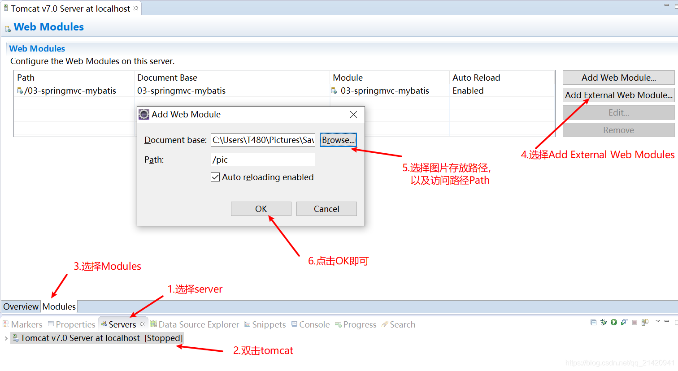Click the Web Modules section heading
The height and width of the screenshot is (371, 678).
[x=37, y=48]
